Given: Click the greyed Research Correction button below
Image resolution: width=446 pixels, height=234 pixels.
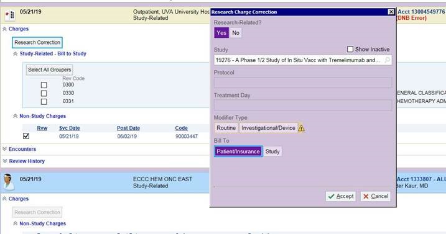Looking at the screenshot, I should pos(37,212).
